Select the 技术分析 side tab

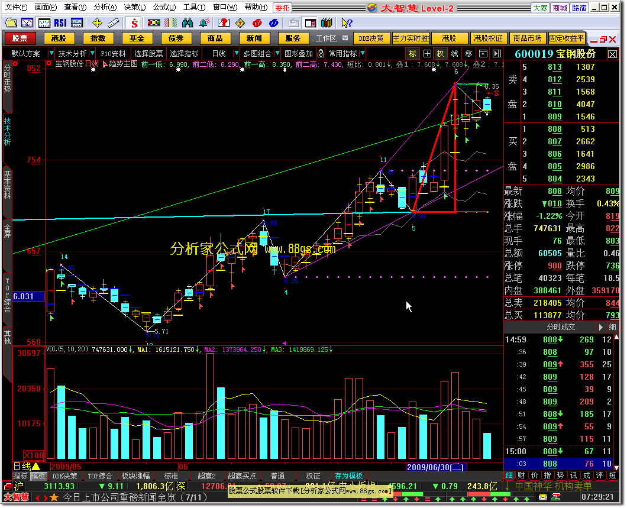(7, 131)
